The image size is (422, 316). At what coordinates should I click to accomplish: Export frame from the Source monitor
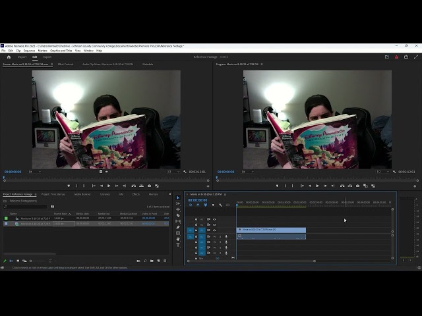point(149,186)
